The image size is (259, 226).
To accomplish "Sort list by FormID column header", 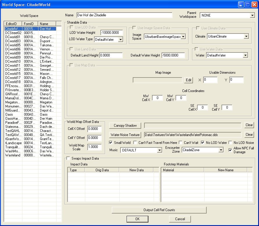I will (x=30, y=24).
